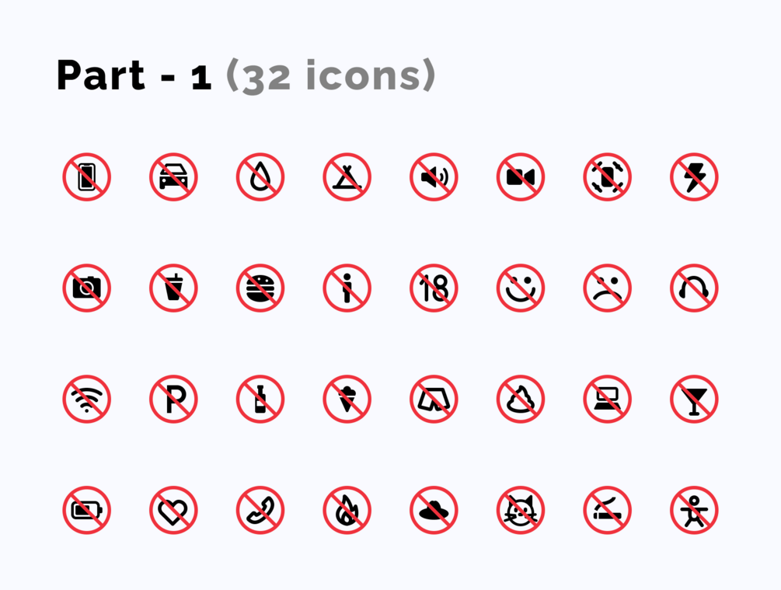Select the no sound speaker icon

434,177
